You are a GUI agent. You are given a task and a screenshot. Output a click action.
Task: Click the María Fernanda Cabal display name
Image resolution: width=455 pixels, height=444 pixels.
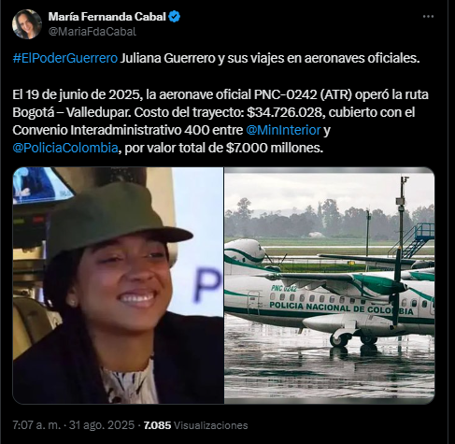[107, 17]
